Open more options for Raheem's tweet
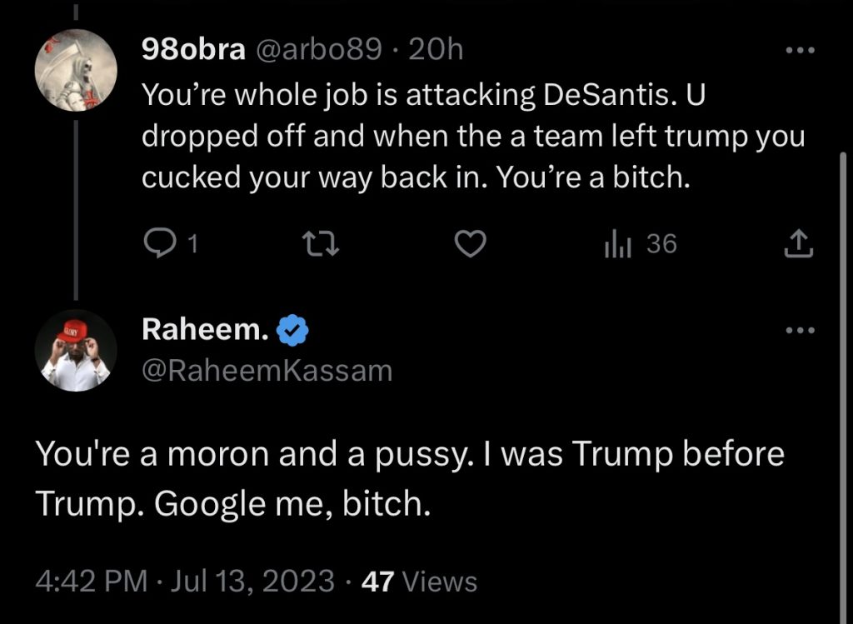The width and height of the screenshot is (853, 624). [x=801, y=331]
